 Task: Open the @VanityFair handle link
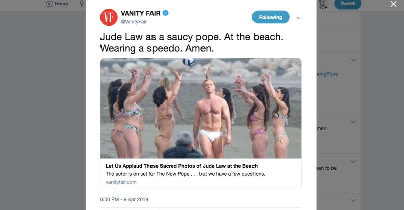point(134,22)
